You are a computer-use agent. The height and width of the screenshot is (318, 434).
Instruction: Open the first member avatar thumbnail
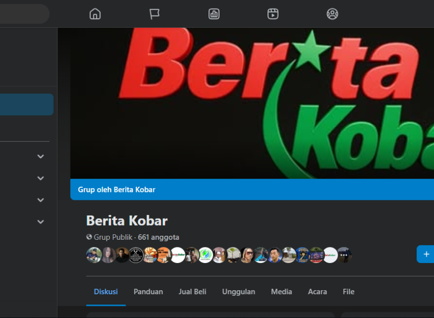point(93,255)
